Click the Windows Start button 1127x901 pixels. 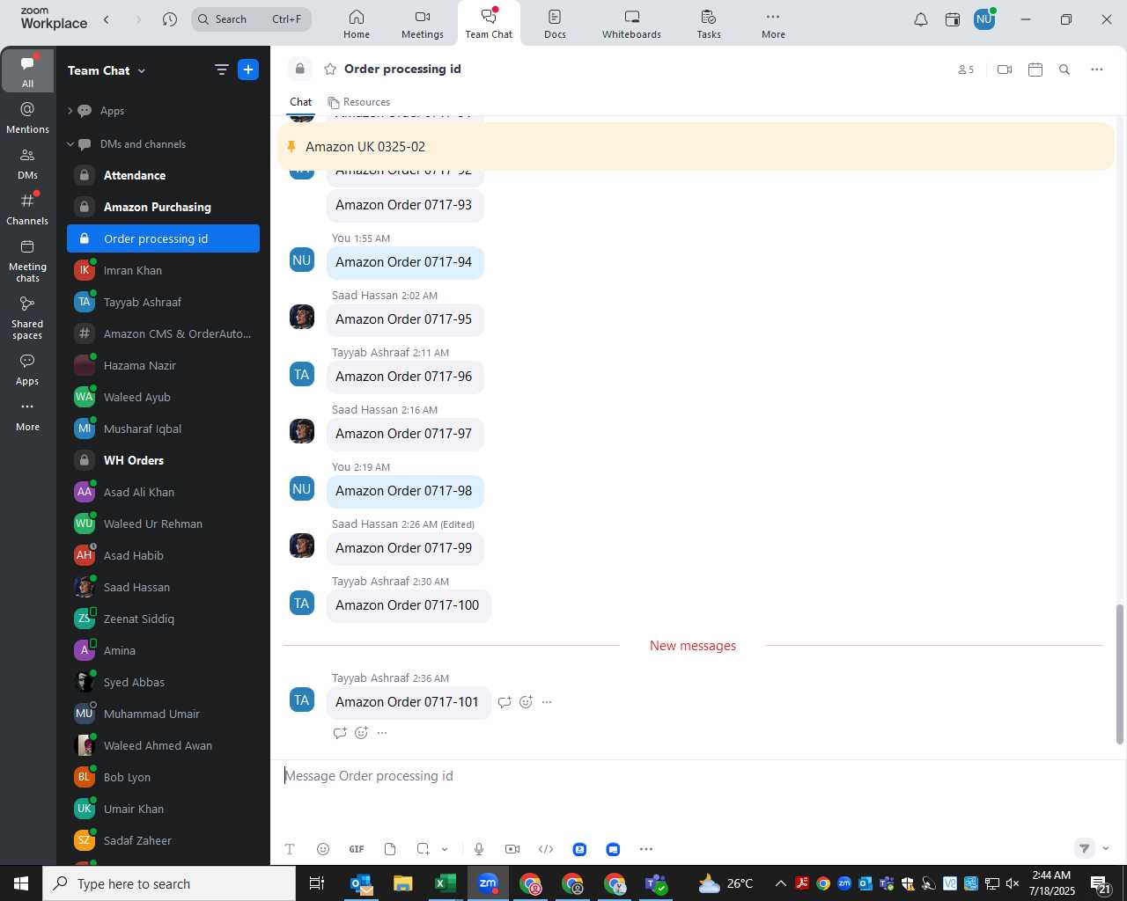[x=21, y=883]
